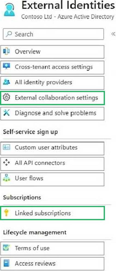Click the Access reviews icon
116x271 pixels.
click(7, 264)
